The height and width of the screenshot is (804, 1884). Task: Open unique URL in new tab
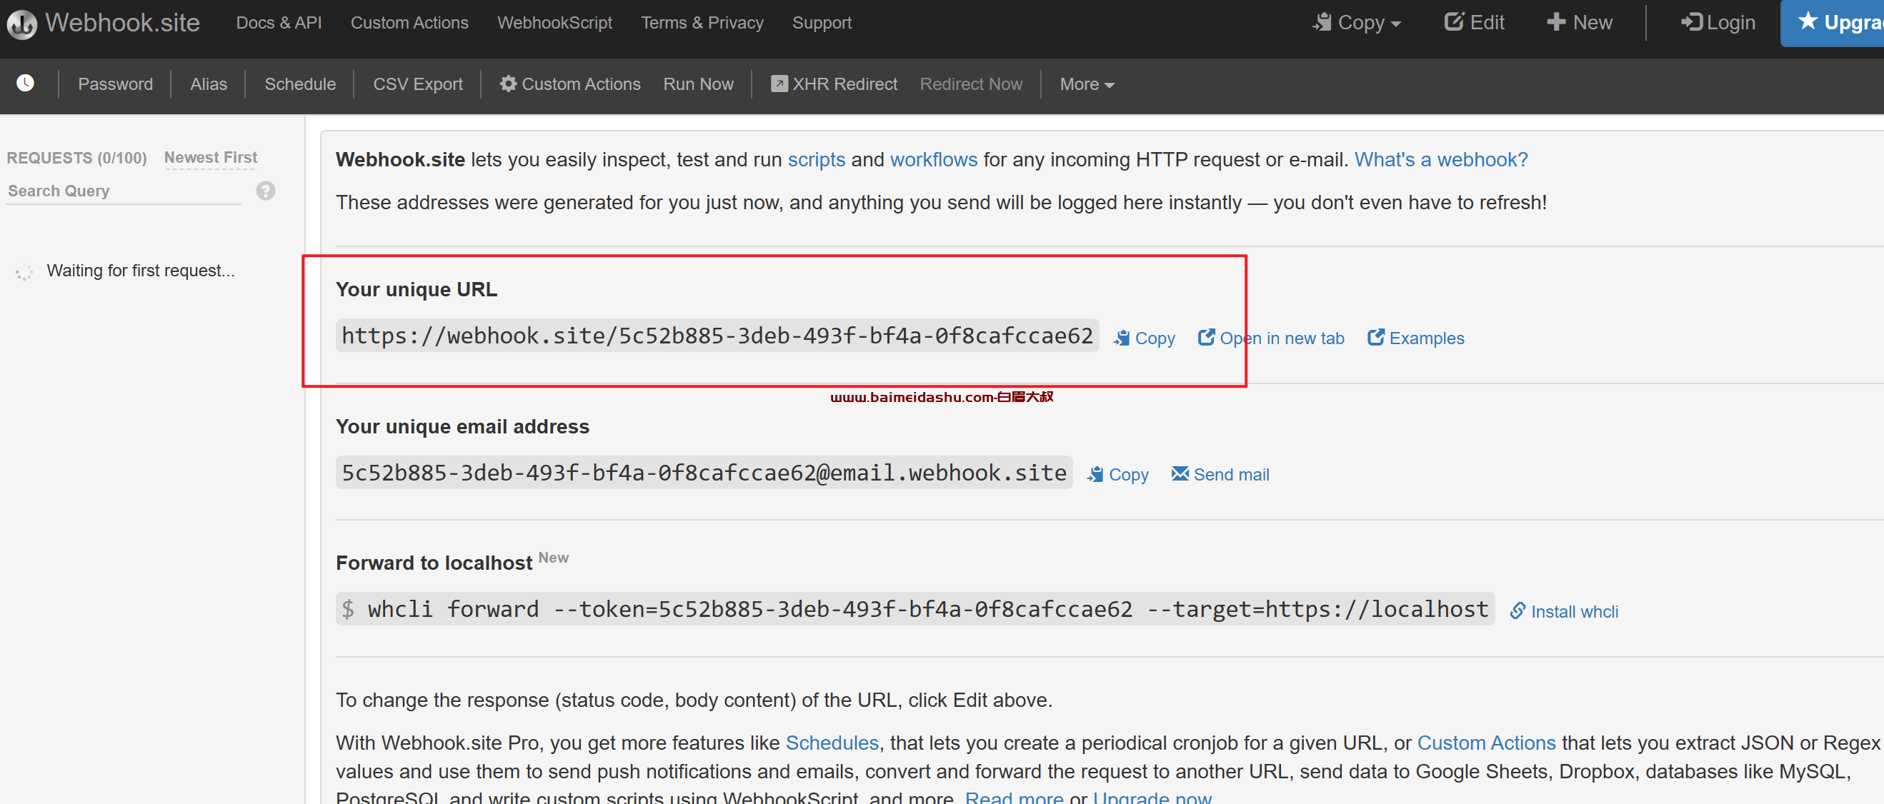(1271, 338)
